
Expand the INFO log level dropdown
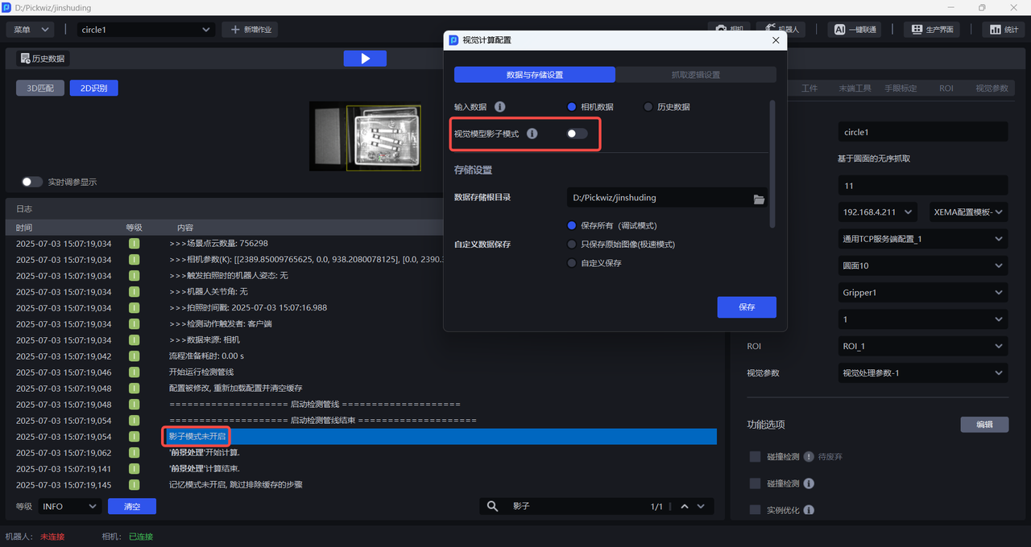coord(69,507)
